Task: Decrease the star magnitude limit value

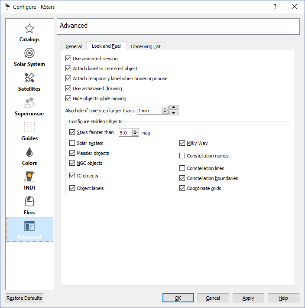Action: 135,134
